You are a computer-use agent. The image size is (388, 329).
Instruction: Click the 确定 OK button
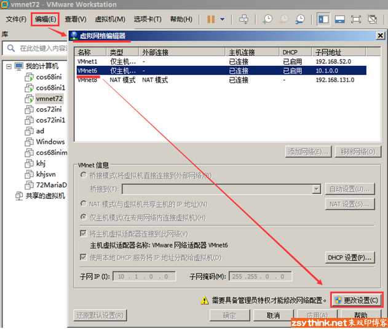pos(229,315)
